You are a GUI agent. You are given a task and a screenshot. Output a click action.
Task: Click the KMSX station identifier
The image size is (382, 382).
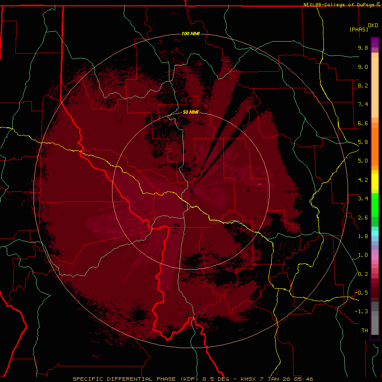pos(248,379)
